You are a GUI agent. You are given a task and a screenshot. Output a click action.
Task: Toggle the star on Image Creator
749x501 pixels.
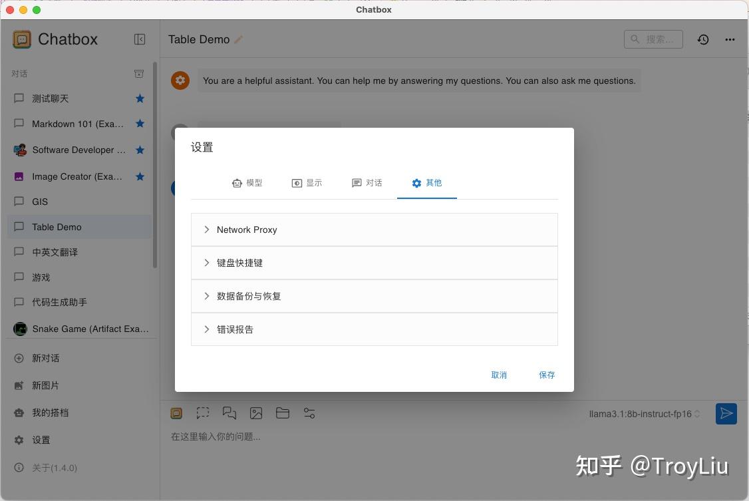[140, 176]
